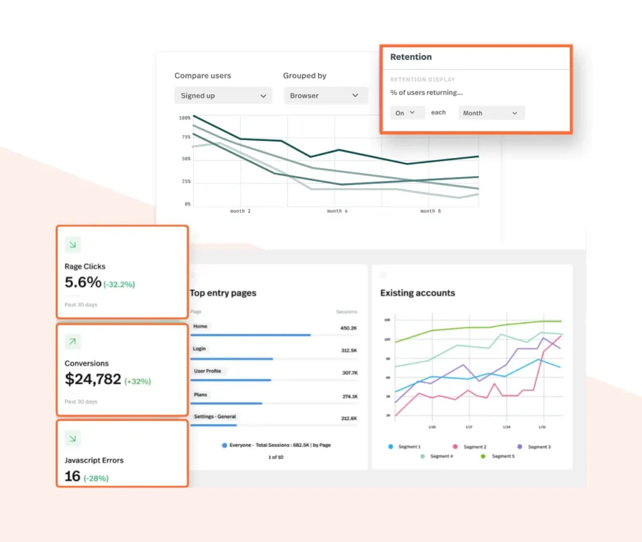This screenshot has width=642, height=542.
Task: Open the Browser grouped-by dropdown
Action: point(326,95)
